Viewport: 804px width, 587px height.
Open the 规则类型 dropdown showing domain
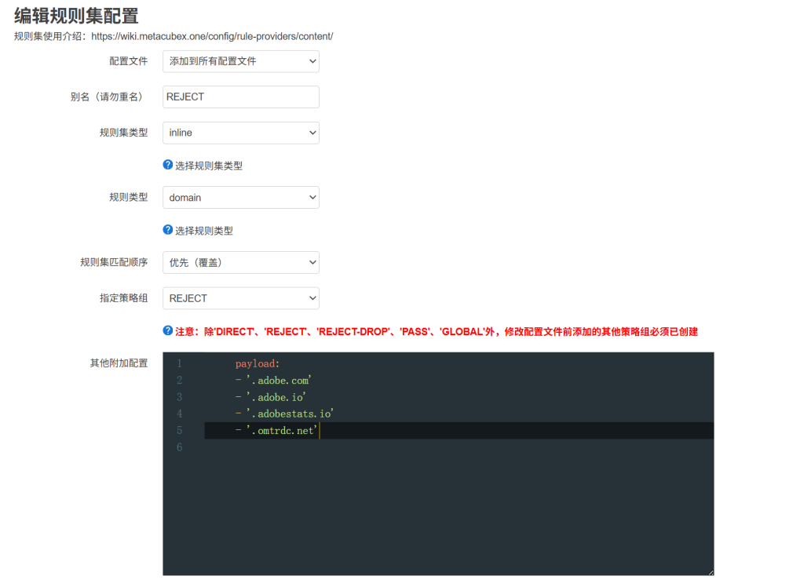240,197
